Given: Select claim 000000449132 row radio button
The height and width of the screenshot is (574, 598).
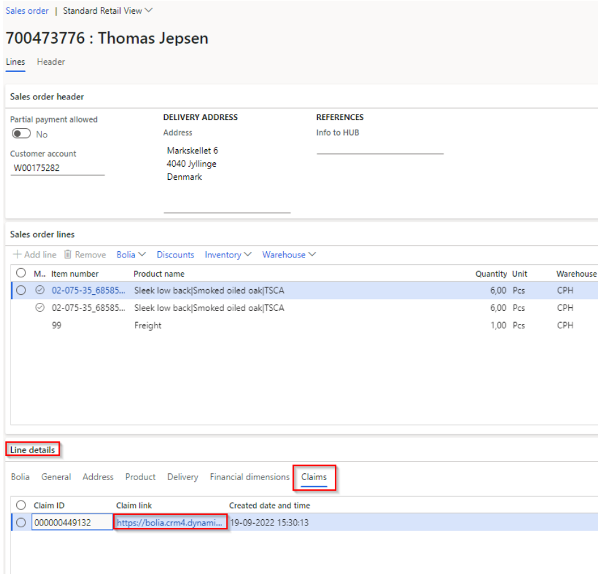Looking at the screenshot, I should 21,522.
